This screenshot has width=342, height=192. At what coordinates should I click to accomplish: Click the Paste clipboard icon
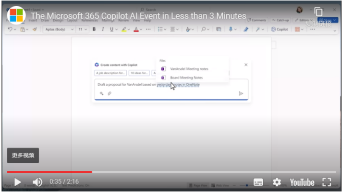(23, 29)
